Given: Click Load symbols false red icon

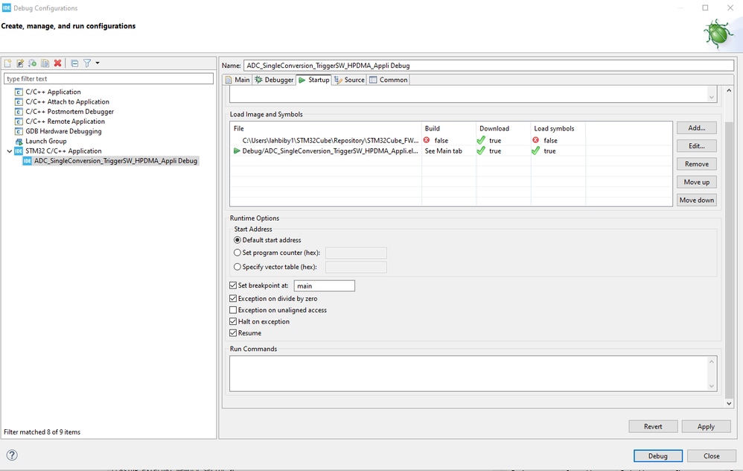Looking at the screenshot, I should coord(535,140).
